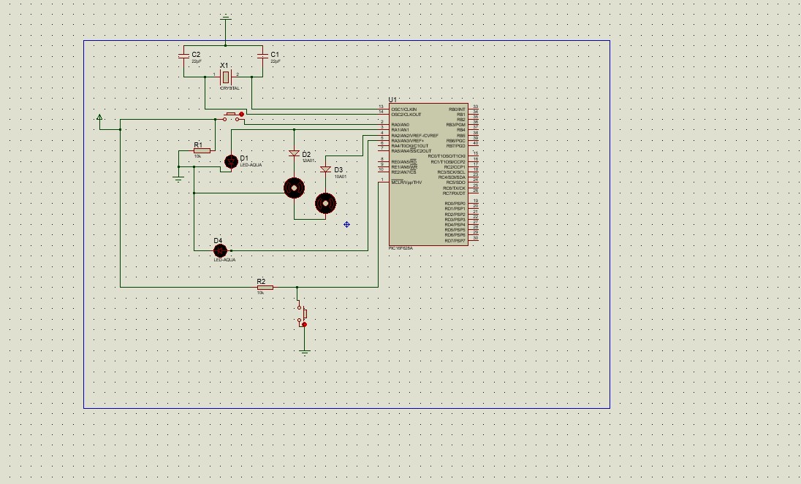Click the RB0/INT pin label
801x484 pixels.
[458, 110]
